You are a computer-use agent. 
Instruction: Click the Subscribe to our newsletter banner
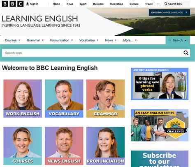click(160, 159)
